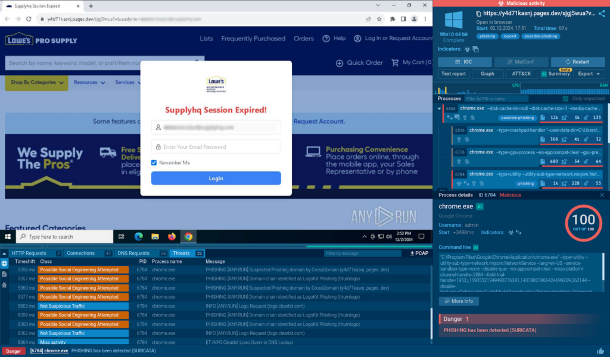Open the Export dropdown
Screen dimensions: 610x357
589,74
